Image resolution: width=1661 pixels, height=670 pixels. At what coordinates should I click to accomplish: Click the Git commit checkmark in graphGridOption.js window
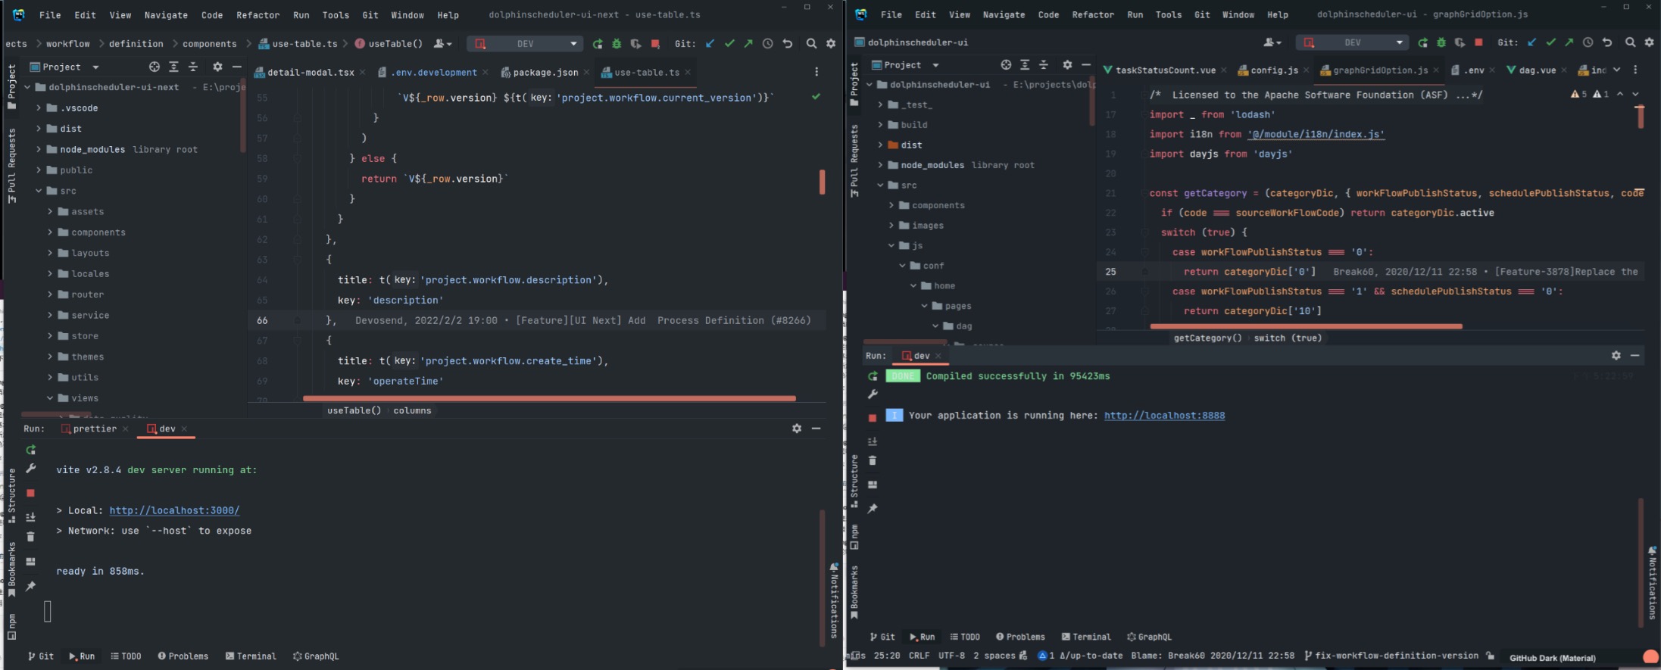[1550, 42]
